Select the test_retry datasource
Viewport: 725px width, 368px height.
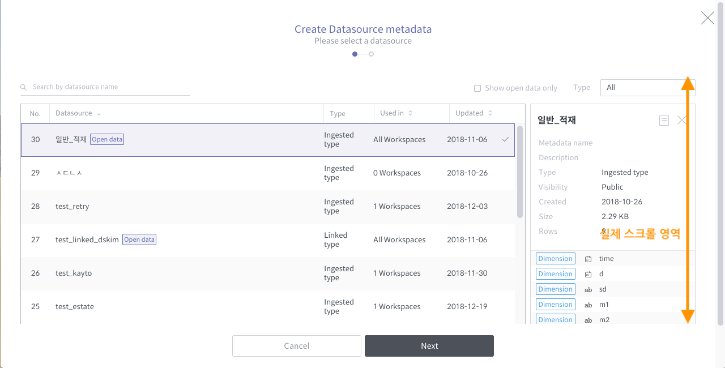pyautogui.click(x=268, y=207)
